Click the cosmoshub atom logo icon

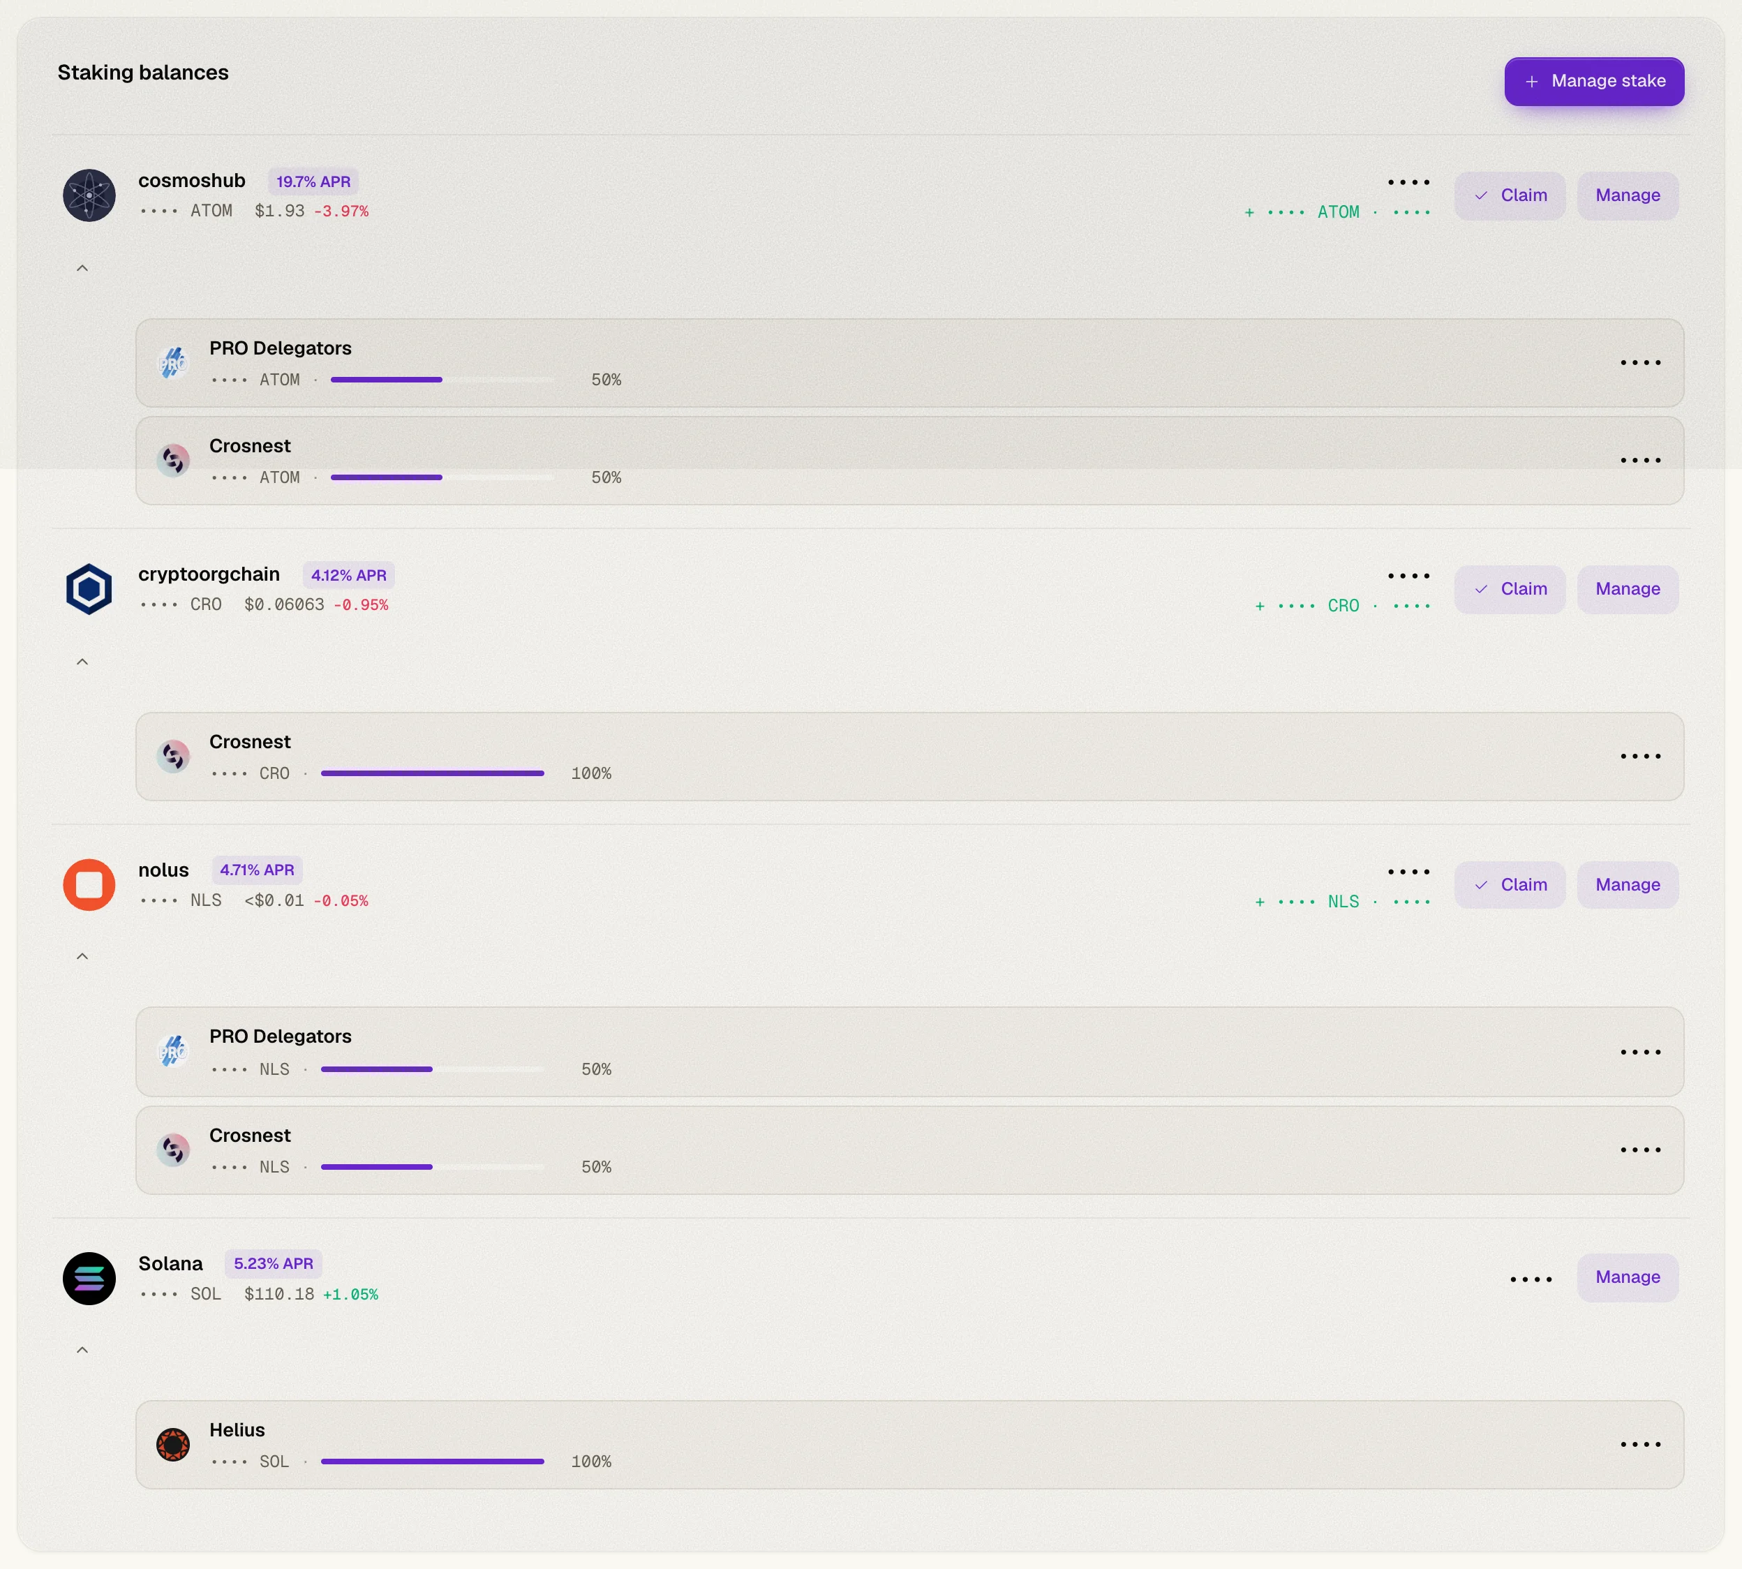pyautogui.click(x=89, y=195)
